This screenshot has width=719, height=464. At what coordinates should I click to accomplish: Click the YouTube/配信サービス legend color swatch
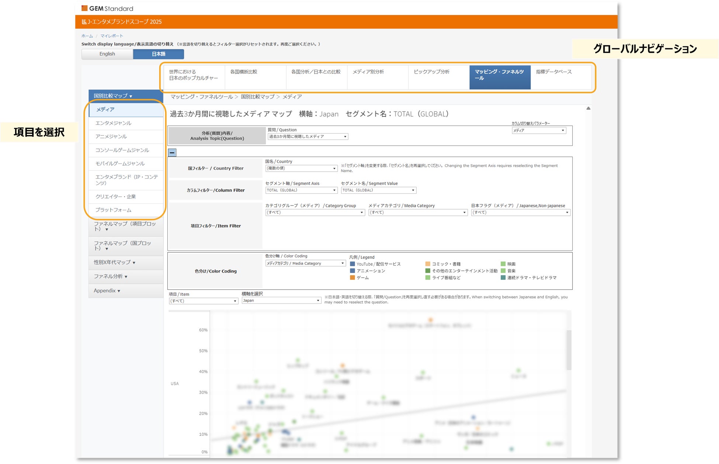[x=352, y=264]
